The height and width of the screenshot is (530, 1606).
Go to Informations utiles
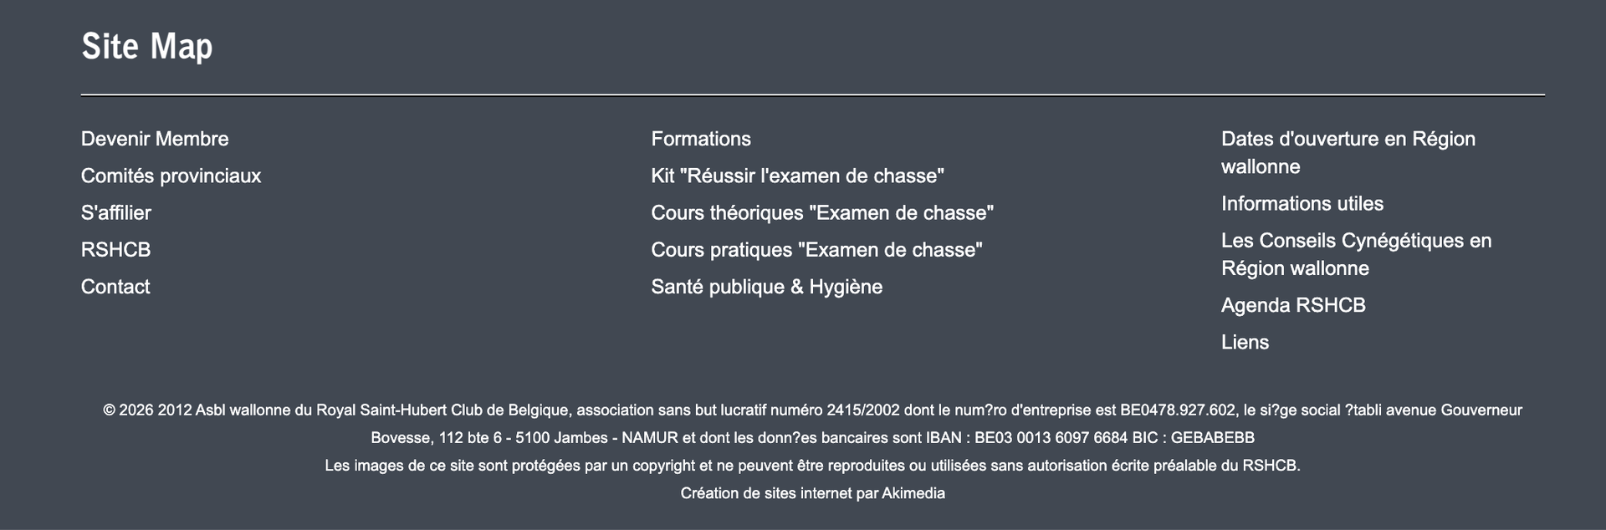[x=1302, y=203]
